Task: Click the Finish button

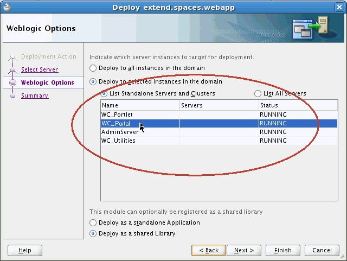Action: 283,250
